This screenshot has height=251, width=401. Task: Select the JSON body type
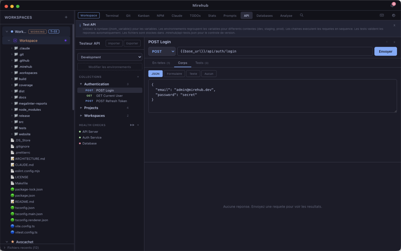pos(155,74)
